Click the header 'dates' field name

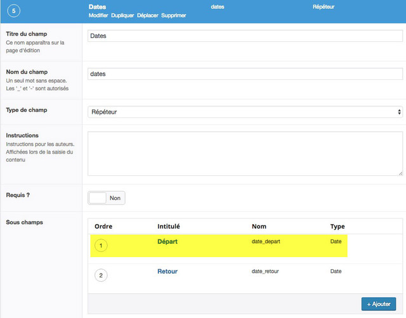point(218,7)
